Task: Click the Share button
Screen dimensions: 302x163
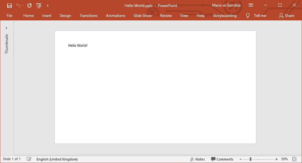Action: (286, 16)
